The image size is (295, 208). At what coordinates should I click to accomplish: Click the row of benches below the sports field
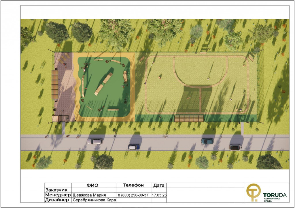tap(189, 118)
